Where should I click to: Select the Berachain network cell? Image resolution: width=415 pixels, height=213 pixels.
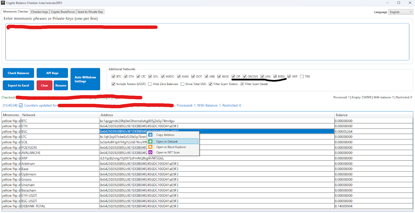pyautogui.click(x=60, y=190)
